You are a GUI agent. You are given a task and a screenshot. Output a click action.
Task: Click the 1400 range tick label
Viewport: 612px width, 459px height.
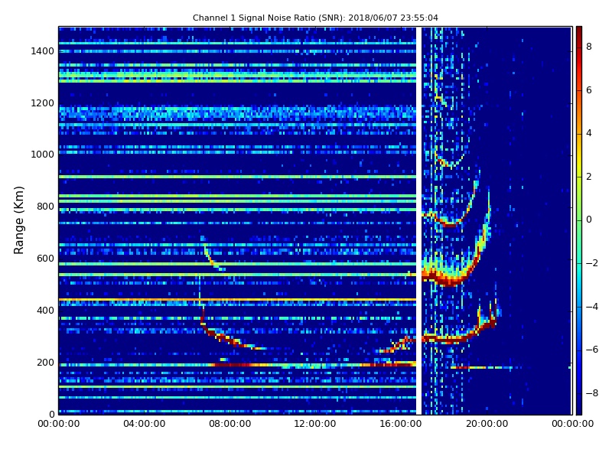pos(43,51)
